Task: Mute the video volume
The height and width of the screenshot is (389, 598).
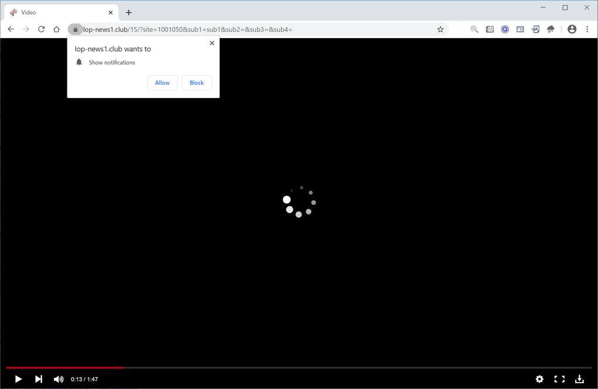Action: pos(58,379)
